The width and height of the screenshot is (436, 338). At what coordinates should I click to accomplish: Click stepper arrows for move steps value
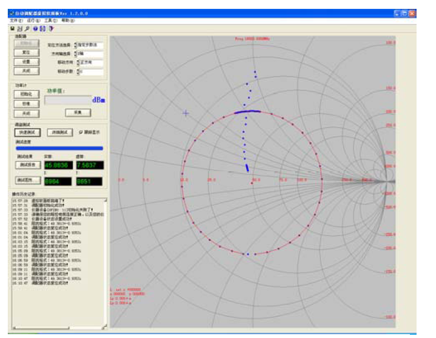tap(78, 72)
